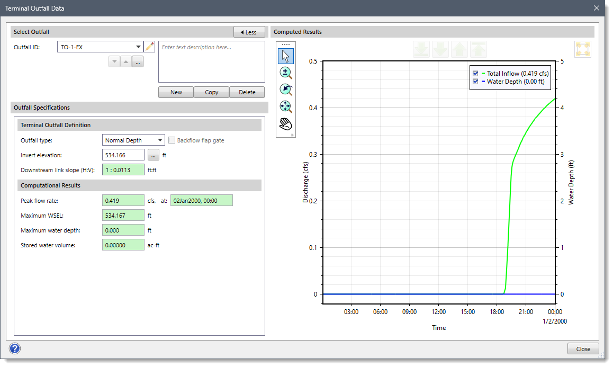Image resolution: width=613 pixels, height=367 pixels.
Task: Select the zoom extents tool
Action: click(286, 106)
